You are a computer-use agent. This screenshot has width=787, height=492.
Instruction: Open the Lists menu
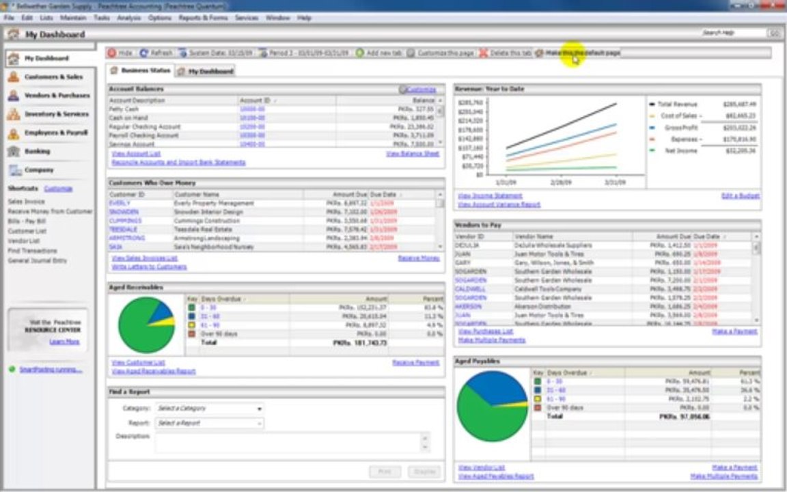(46, 18)
